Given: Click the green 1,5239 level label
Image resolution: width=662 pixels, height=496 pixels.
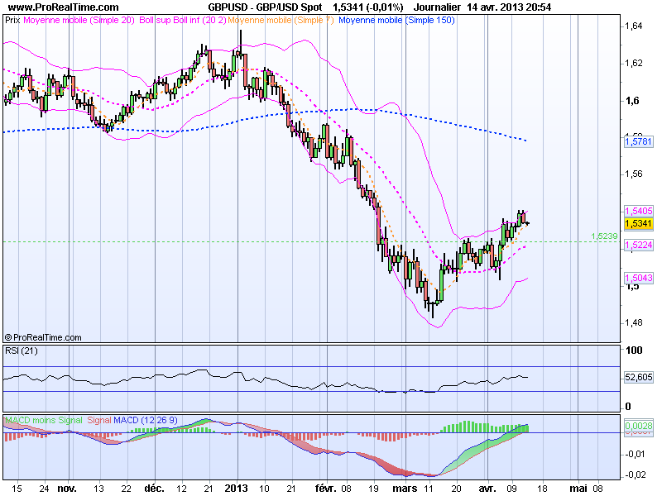Looking at the screenshot, I should (x=604, y=236).
